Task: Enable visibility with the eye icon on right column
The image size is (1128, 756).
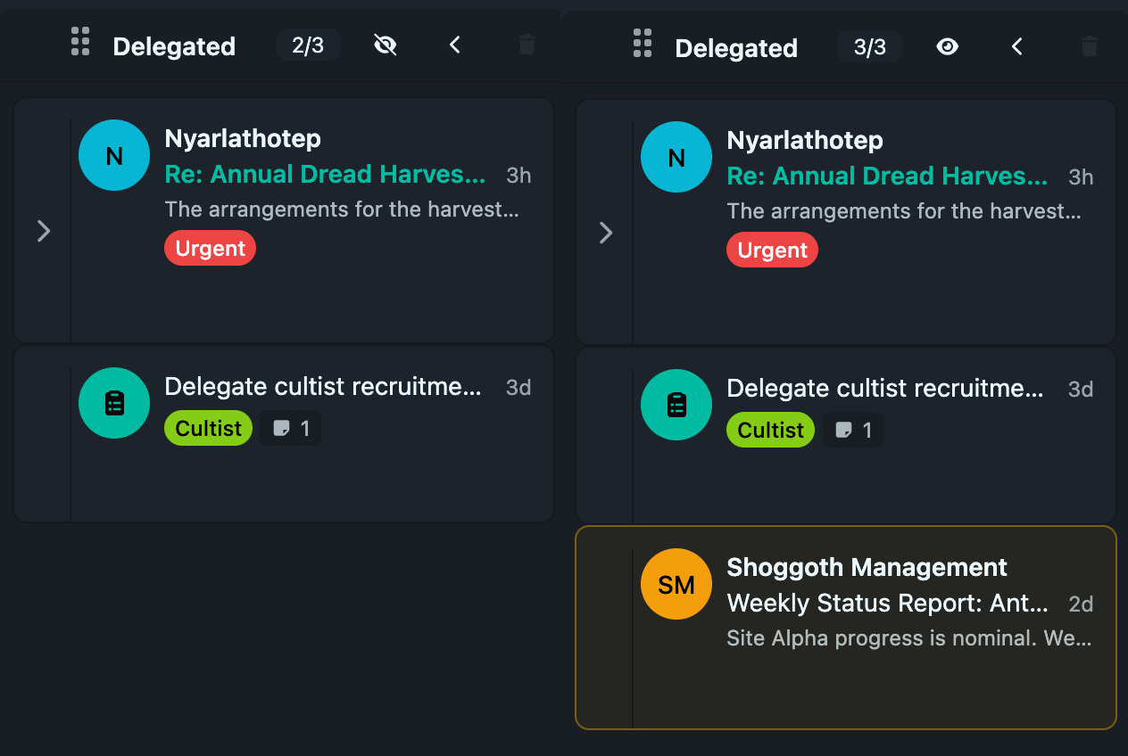Action: coord(947,46)
